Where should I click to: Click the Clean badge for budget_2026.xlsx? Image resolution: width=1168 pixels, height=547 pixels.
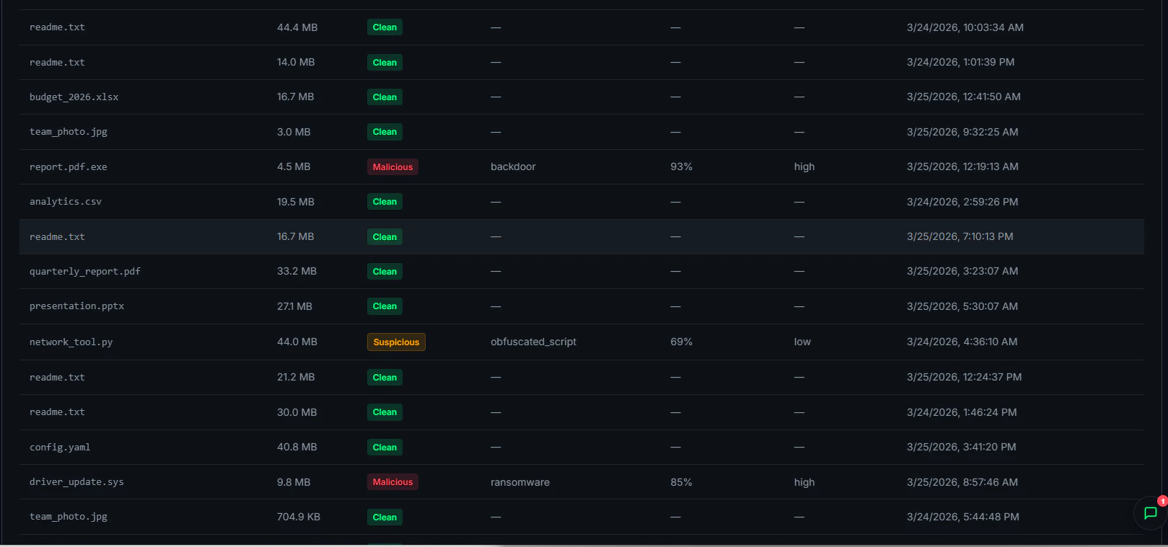[385, 97]
